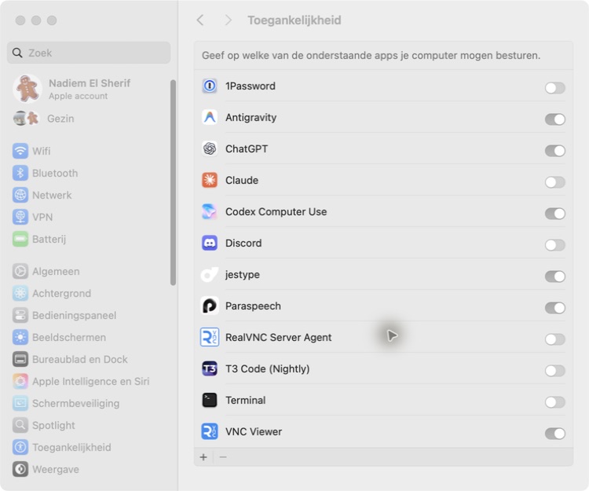The width and height of the screenshot is (589, 491).
Task: Click the VNC Viewer app icon
Action: point(210,431)
